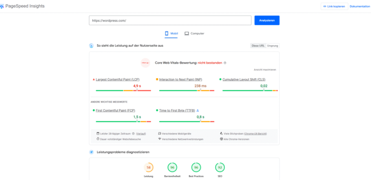Viewport: 371px width, 180px height.
Task: Click the Leistung score gauge 58
Action: (x=148, y=168)
